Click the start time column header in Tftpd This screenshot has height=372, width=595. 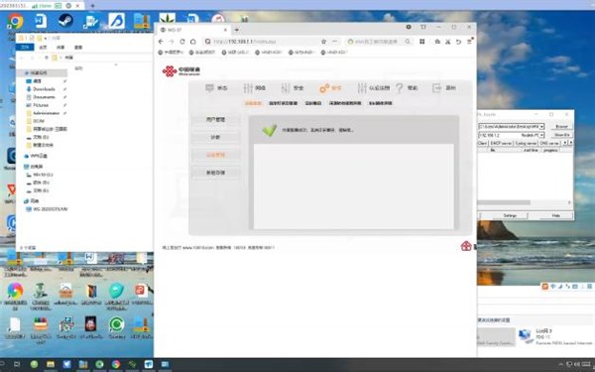click(531, 151)
